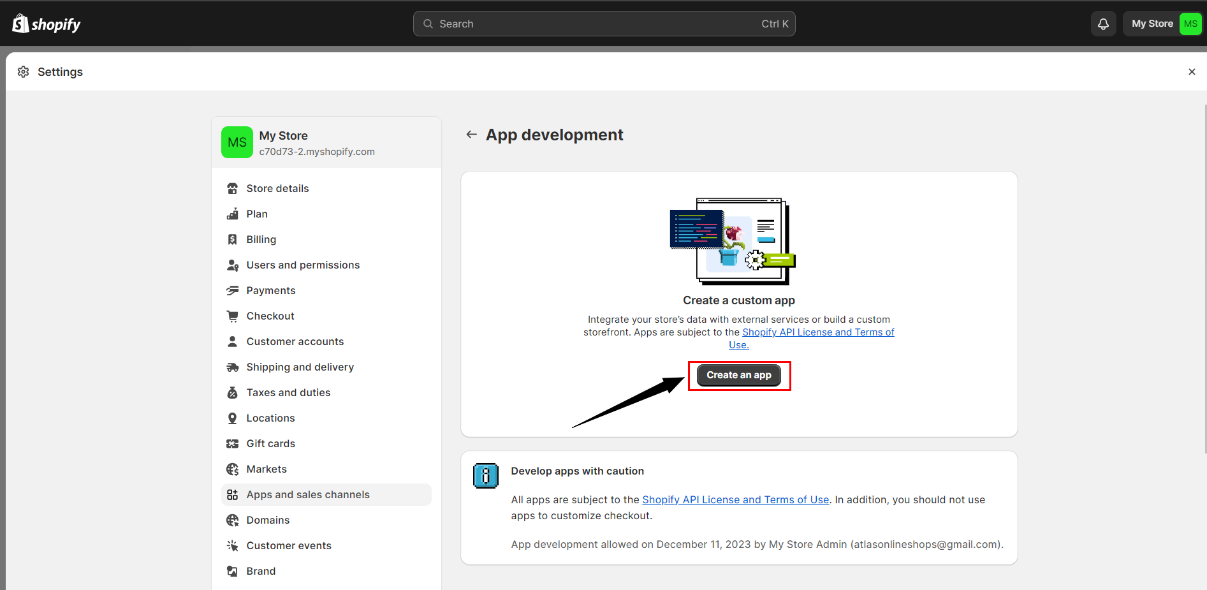Open Users and permissions settings
Image resolution: width=1207 pixels, height=590 pixels.
point(303,265)
